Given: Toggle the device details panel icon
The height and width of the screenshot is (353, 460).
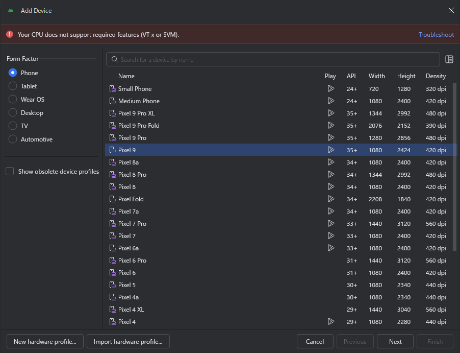Looking at the screenshot, I should pos(449,59).
